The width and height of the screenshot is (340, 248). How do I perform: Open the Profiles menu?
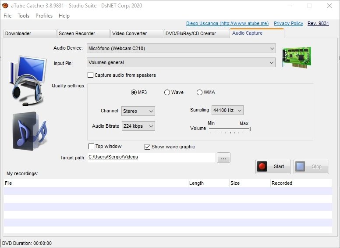(x=44, y=16)
